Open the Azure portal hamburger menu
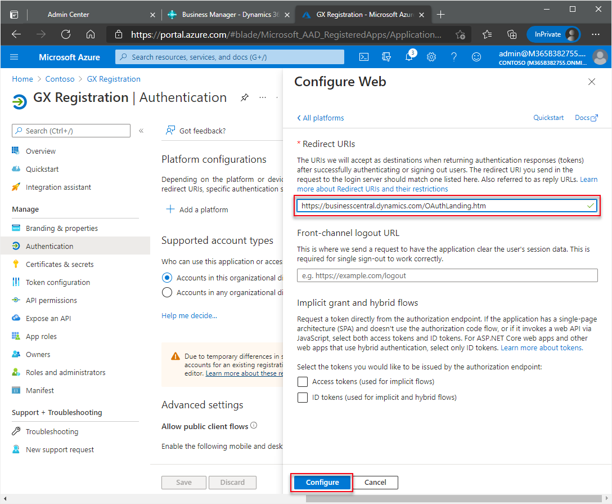This screenshot has width=612, height=504. [x=15, y=57]
